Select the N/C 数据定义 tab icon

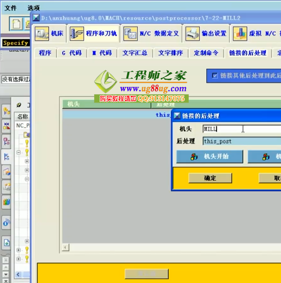(x=131, y=34)
